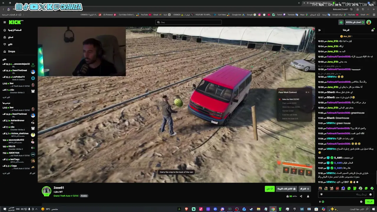Click the Subscribe button
The width and height of the screenshot is (377, 212).
click(305, 189)
